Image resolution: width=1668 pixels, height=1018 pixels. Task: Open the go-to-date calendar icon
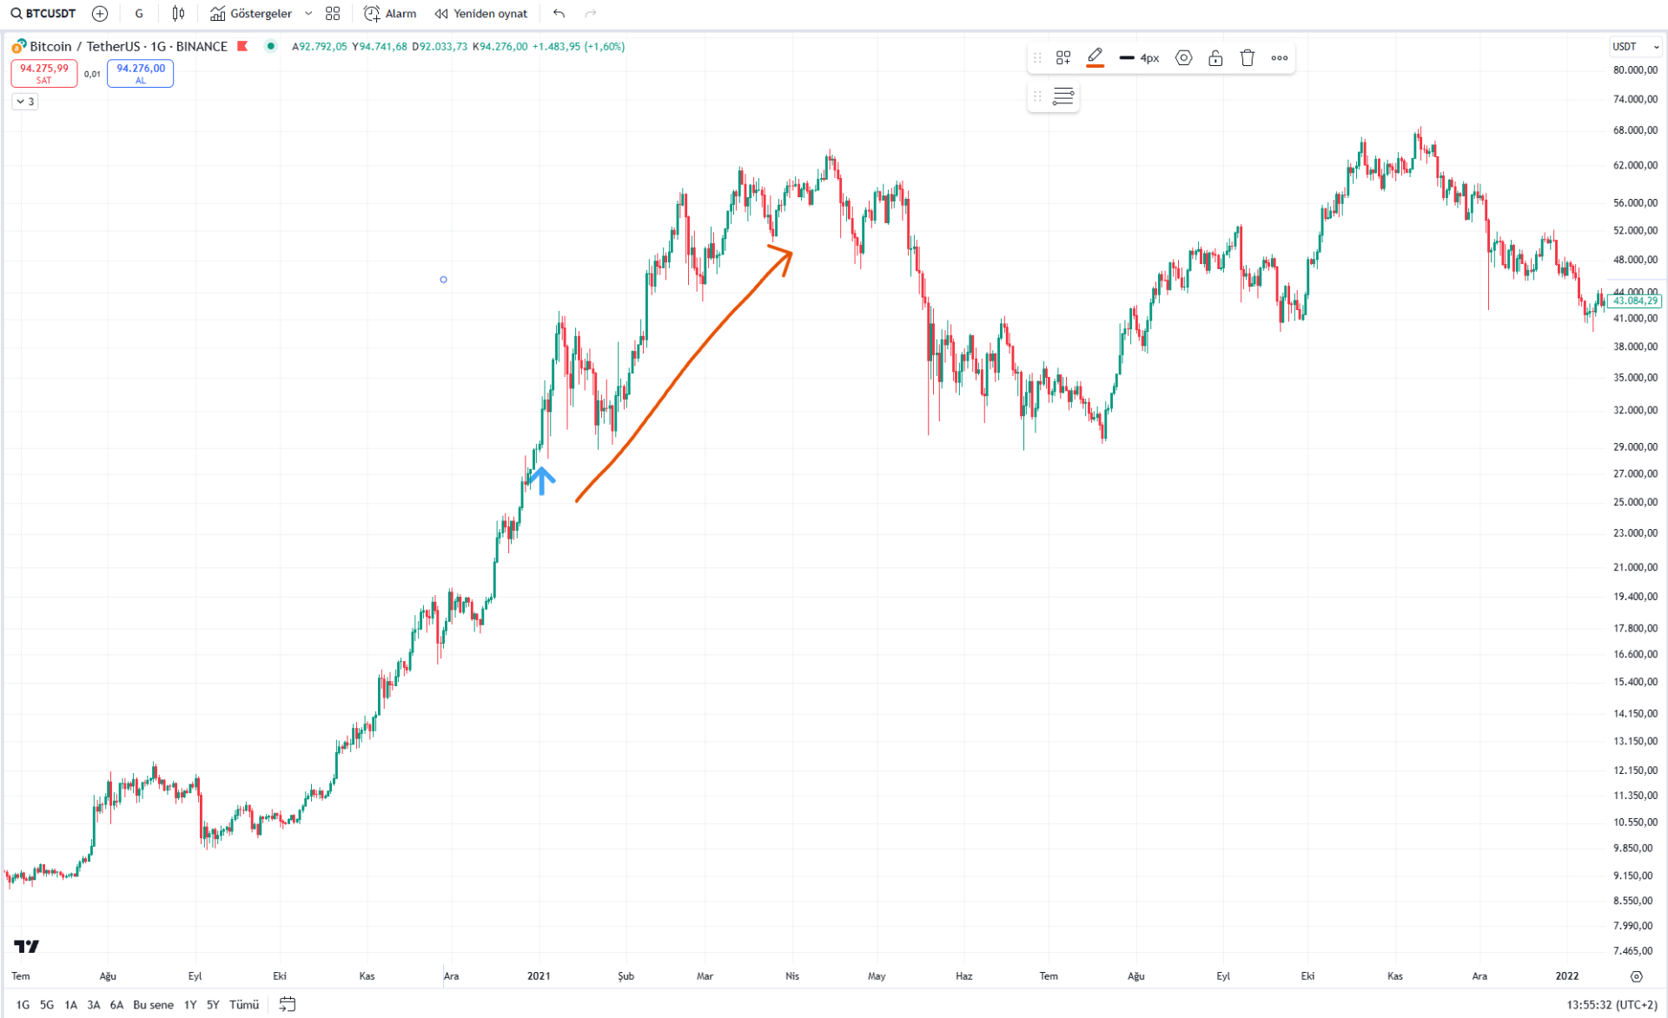[288, 1004]
